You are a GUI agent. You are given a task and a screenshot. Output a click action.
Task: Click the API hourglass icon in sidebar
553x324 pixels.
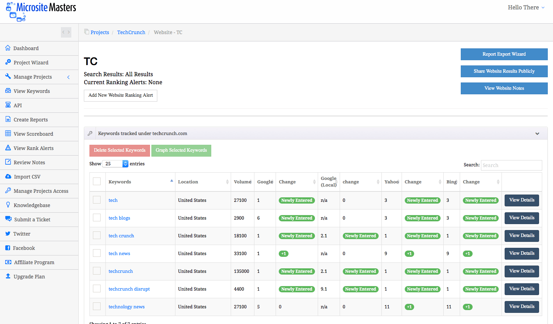pos(8,105)
